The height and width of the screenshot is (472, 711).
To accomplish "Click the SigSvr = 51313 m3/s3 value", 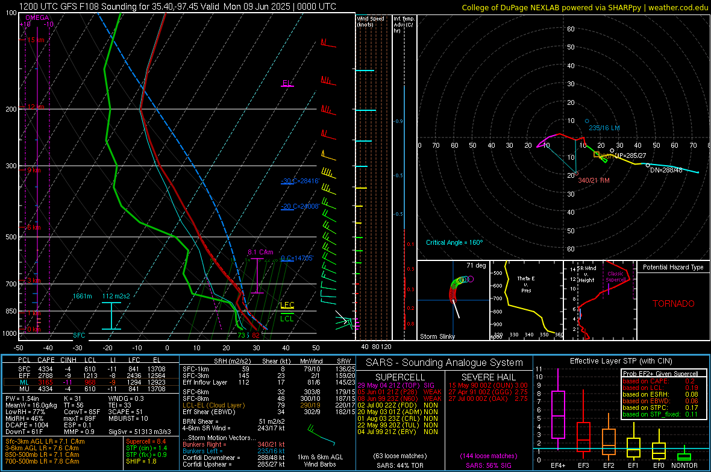I will pyautogui.click(x=140, y=432).
